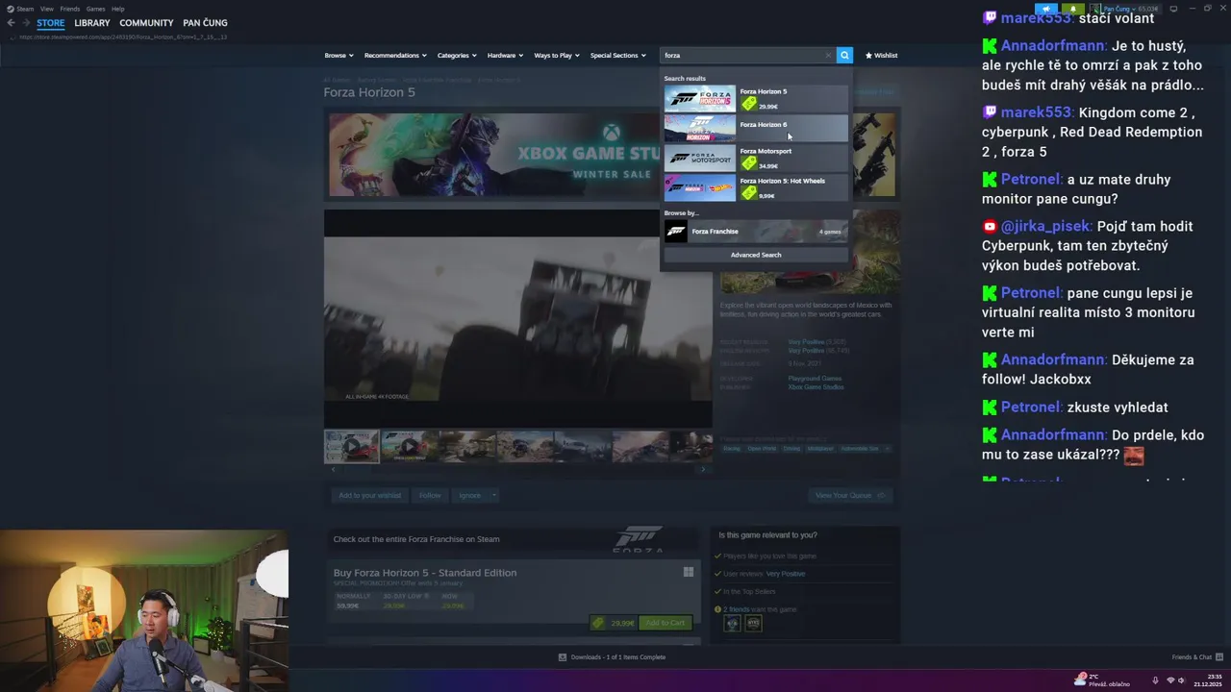Play the first trailer thumbnail
Image resolution: width=1231 pixels, height=692 pixels.
(351, 447)
